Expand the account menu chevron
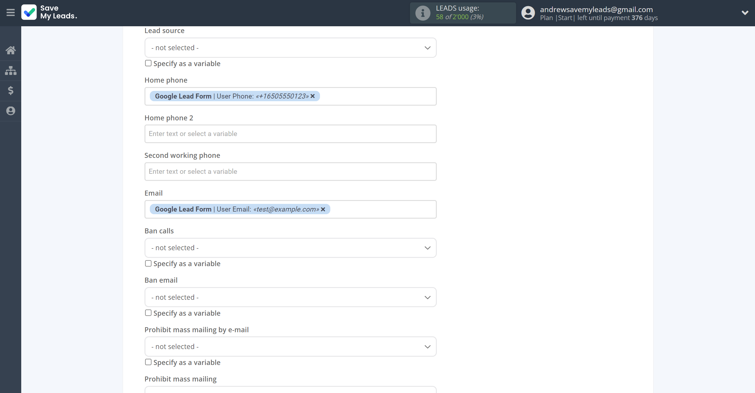The width and height of the screenshot is (755, 393). click(745, 13)
